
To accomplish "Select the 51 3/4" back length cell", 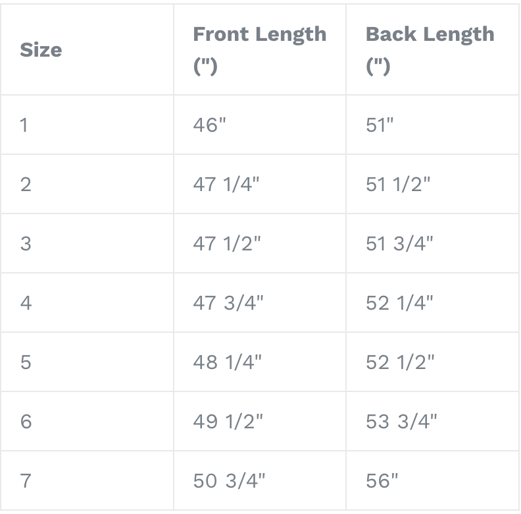I will (x=399, y=243).
